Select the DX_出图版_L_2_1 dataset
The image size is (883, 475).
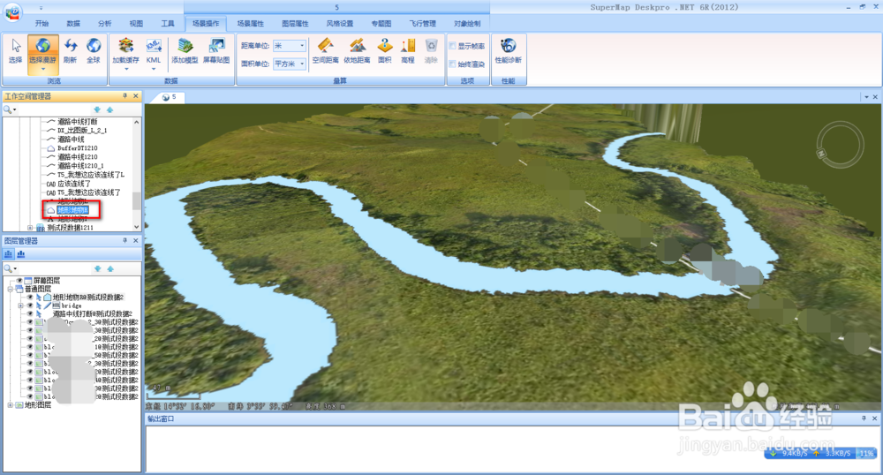82,130
